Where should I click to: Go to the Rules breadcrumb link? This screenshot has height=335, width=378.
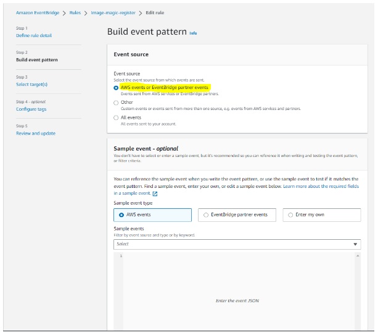(75, 13)
